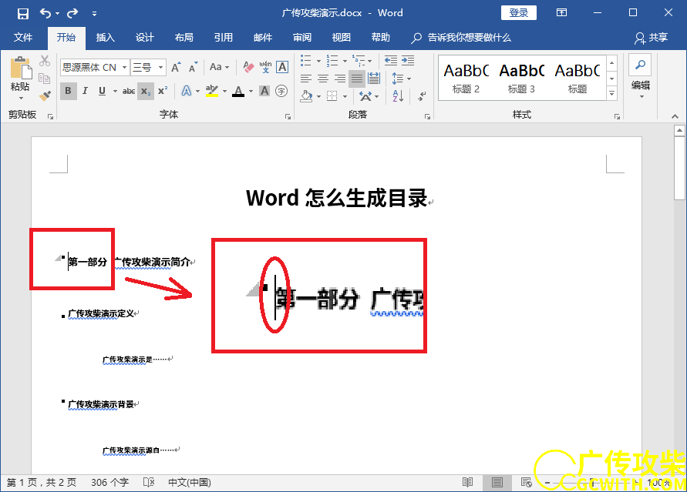Switch to the 审阅 tab
The height and width of the screenshot is (492, 687).
tap(302, 38)
